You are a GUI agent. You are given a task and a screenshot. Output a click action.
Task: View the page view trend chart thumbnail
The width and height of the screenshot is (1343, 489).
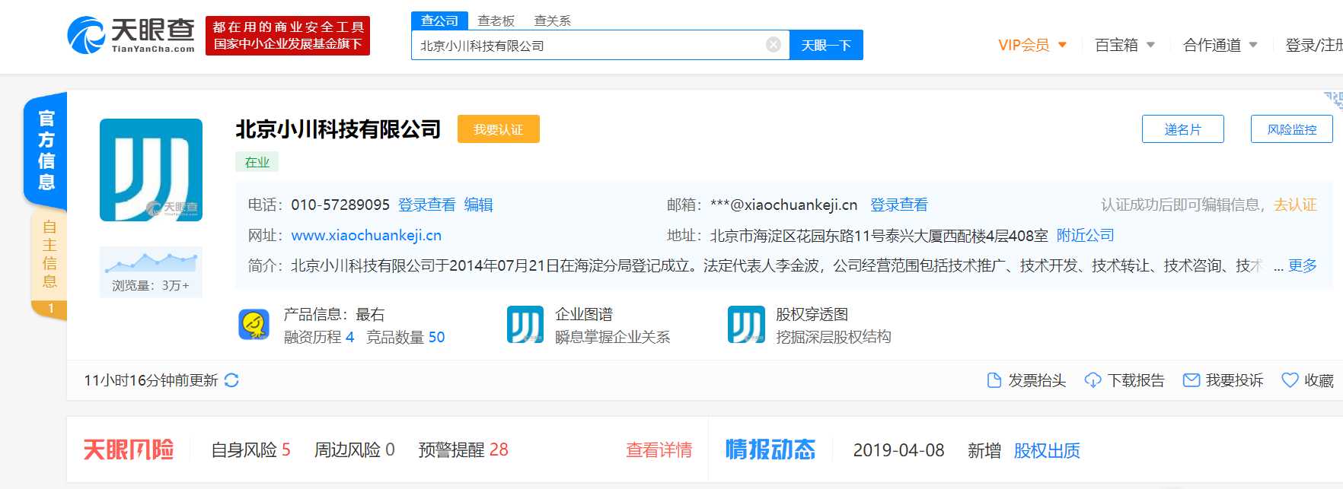pos(151,262)
